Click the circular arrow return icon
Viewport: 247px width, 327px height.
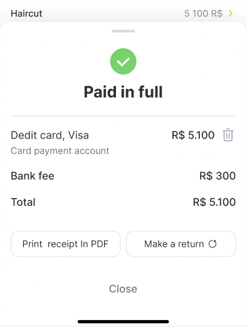coord(213,244)
